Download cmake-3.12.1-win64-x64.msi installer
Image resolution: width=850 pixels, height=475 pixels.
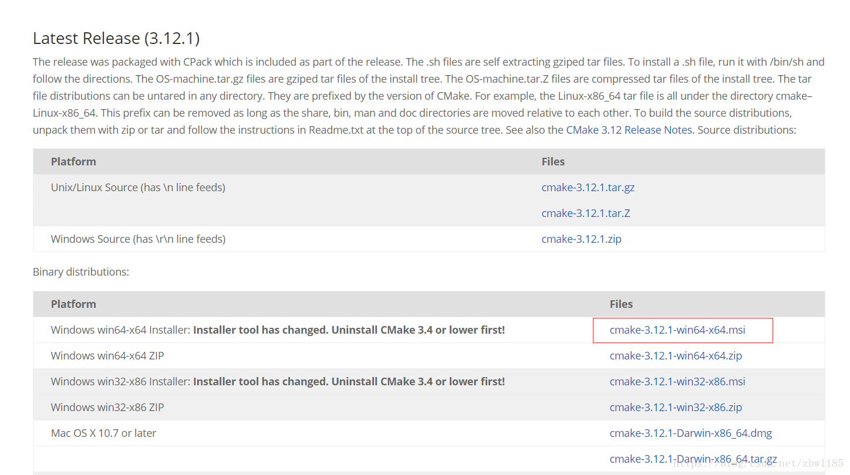point(677,330)
